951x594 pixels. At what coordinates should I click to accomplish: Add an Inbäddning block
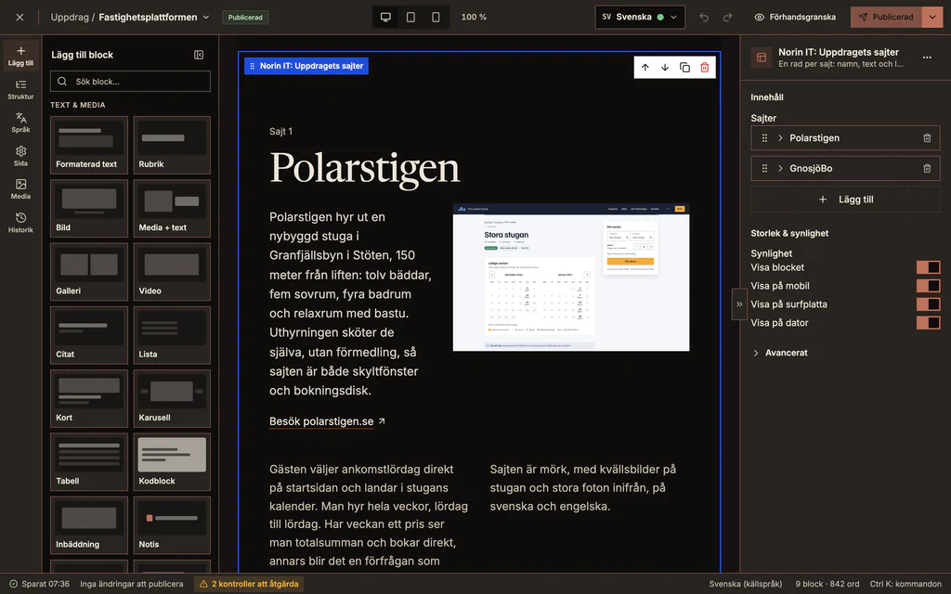pyautogui.click(x=89, y=525)
